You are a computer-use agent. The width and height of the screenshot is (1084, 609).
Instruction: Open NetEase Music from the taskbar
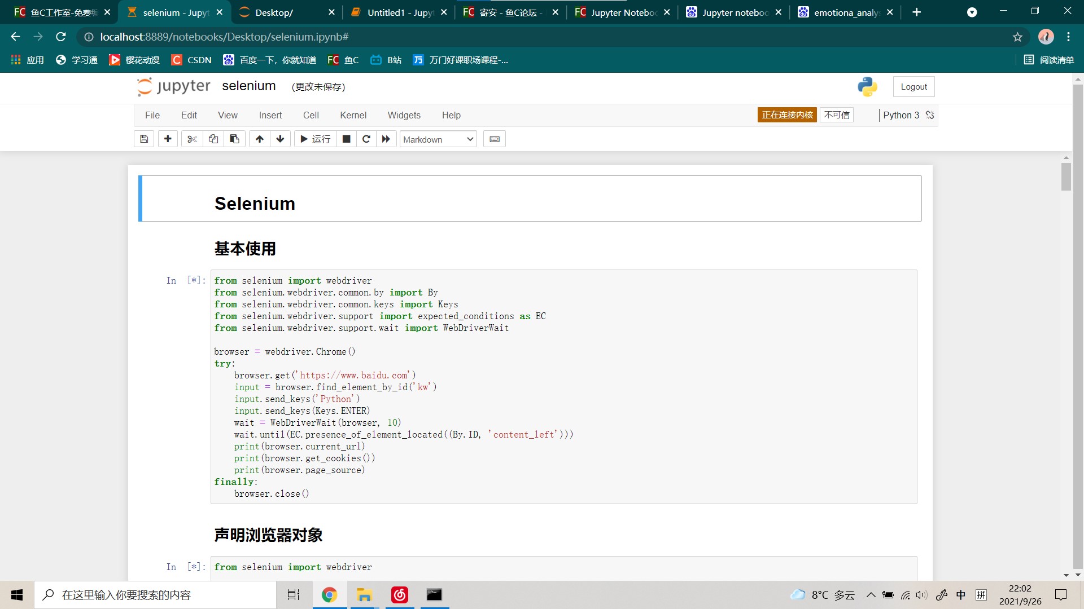click(x=400, y=595)
